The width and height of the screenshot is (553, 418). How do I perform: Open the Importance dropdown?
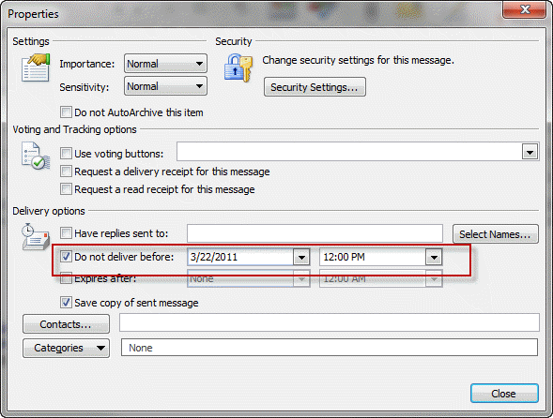pos(165,64)
